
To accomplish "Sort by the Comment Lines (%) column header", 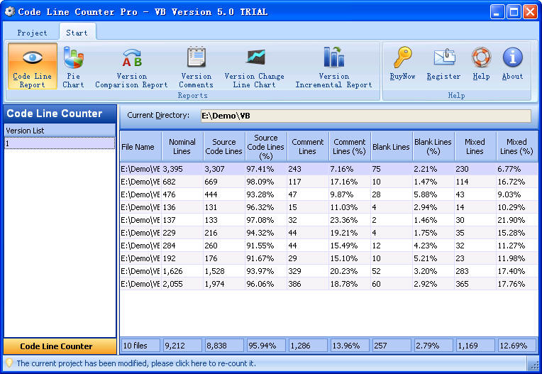I will tap(349, 147).
